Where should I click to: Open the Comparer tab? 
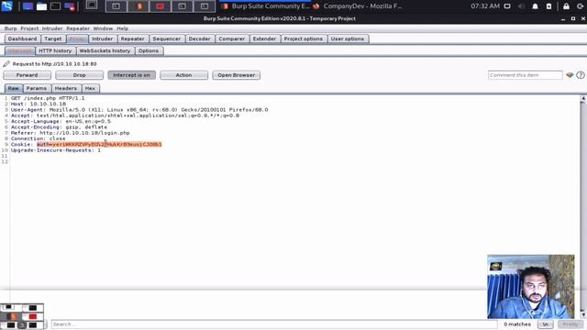click(x=232, y=38)
